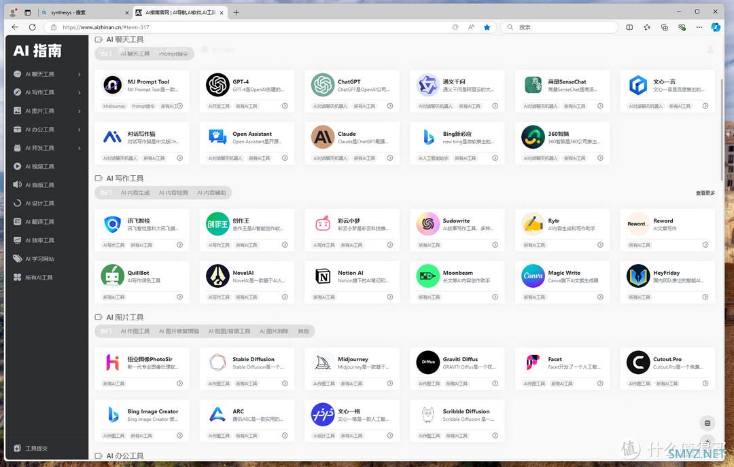The image size is (734, 467).
Task: Switch to AI 内容辅助 tab
Action: click(211, 193)
